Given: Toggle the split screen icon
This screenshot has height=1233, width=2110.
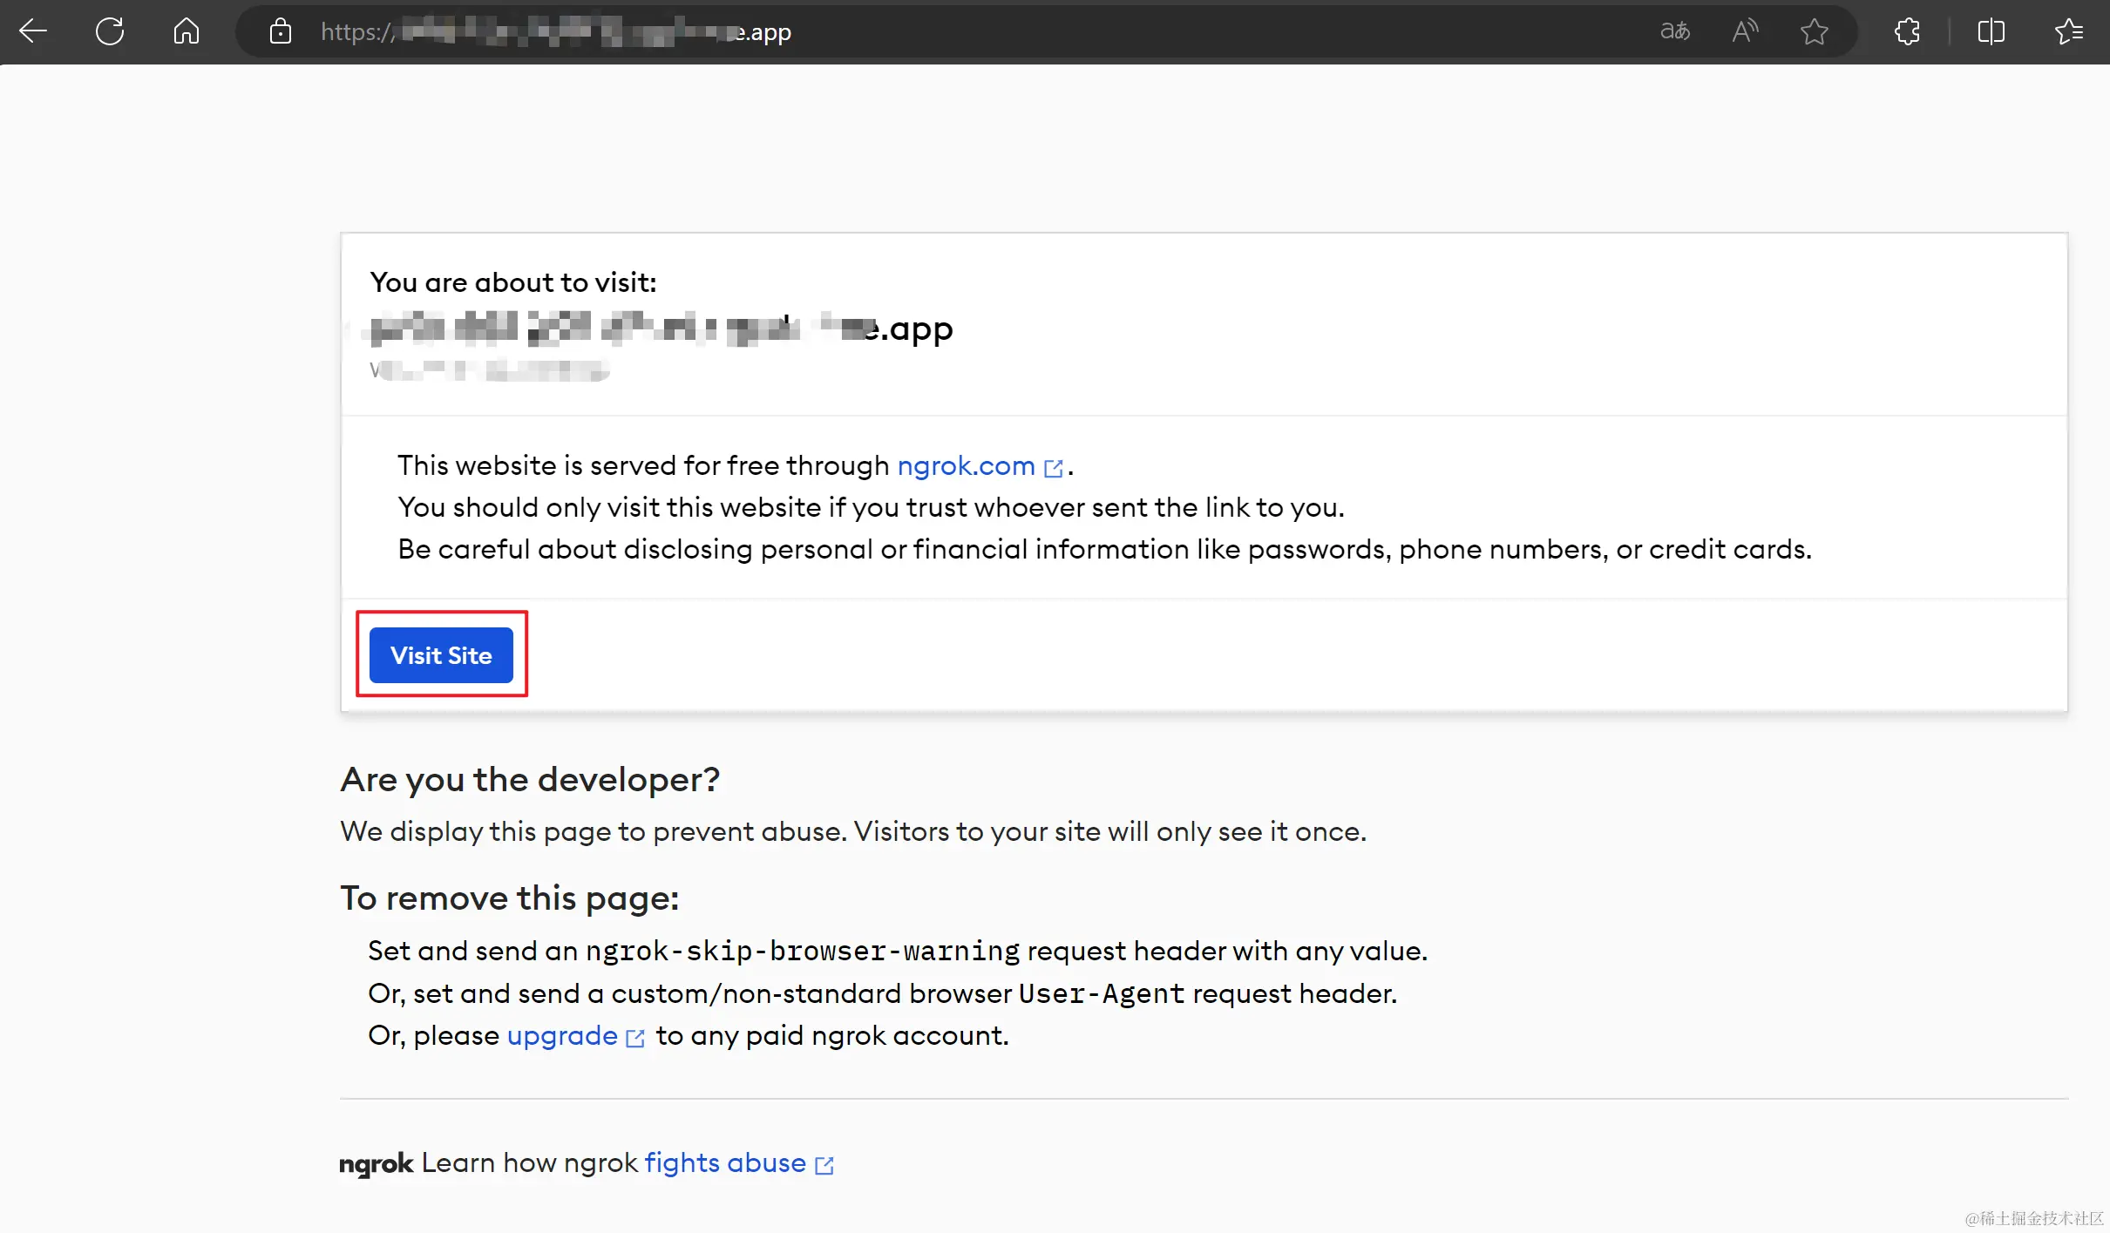Looking at the screenshot, I should [x=1991, y=31].
